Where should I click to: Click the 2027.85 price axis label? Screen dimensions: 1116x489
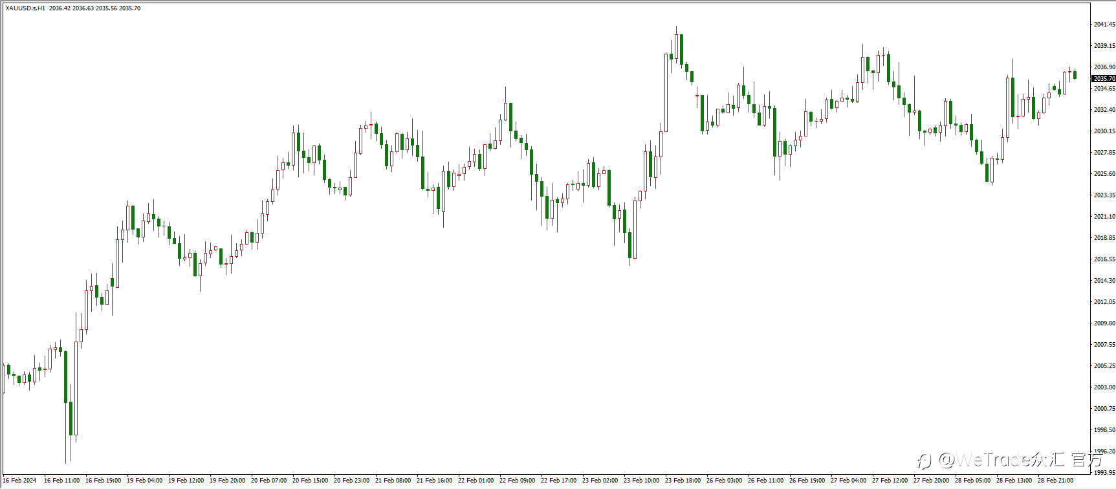point(1104,153)
